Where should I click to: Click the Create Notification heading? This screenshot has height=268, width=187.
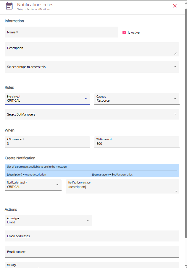[20, 158]
